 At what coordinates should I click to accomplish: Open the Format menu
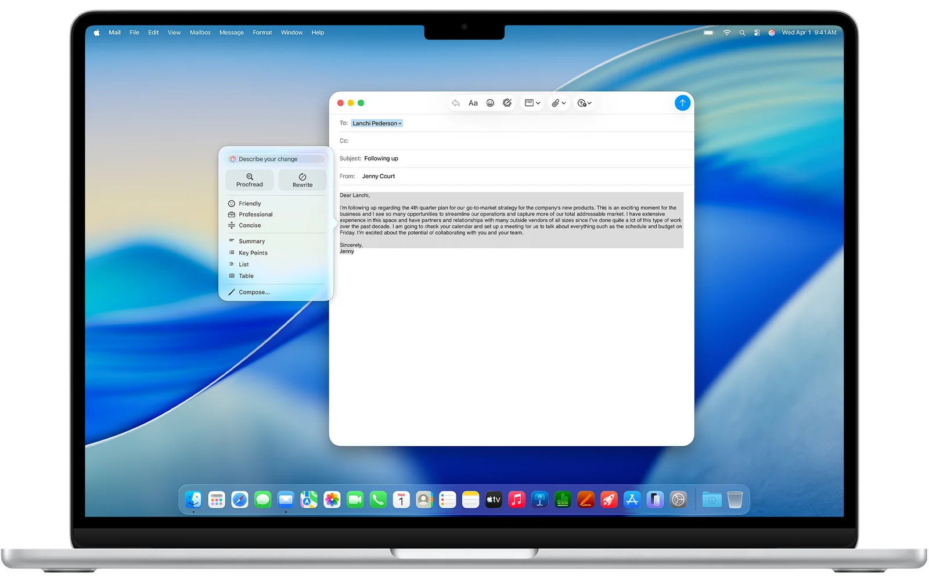point(262,33)
